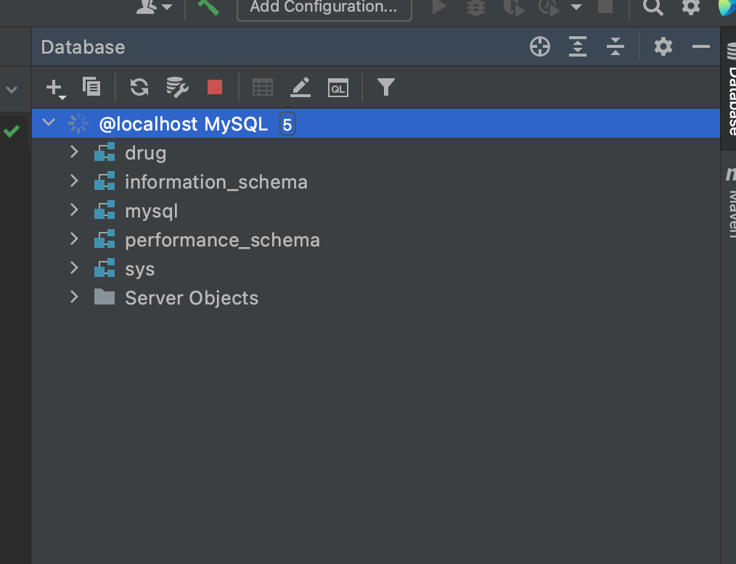Open Database panel gear options
Viewport: 736px width, 564px height.
663,47
